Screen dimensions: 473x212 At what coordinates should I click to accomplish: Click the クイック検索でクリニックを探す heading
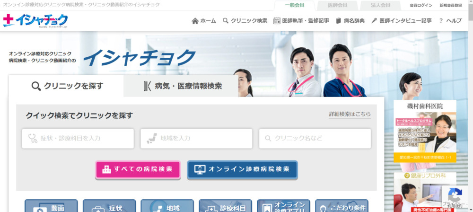pyautogui.click(x=79, y=115)
